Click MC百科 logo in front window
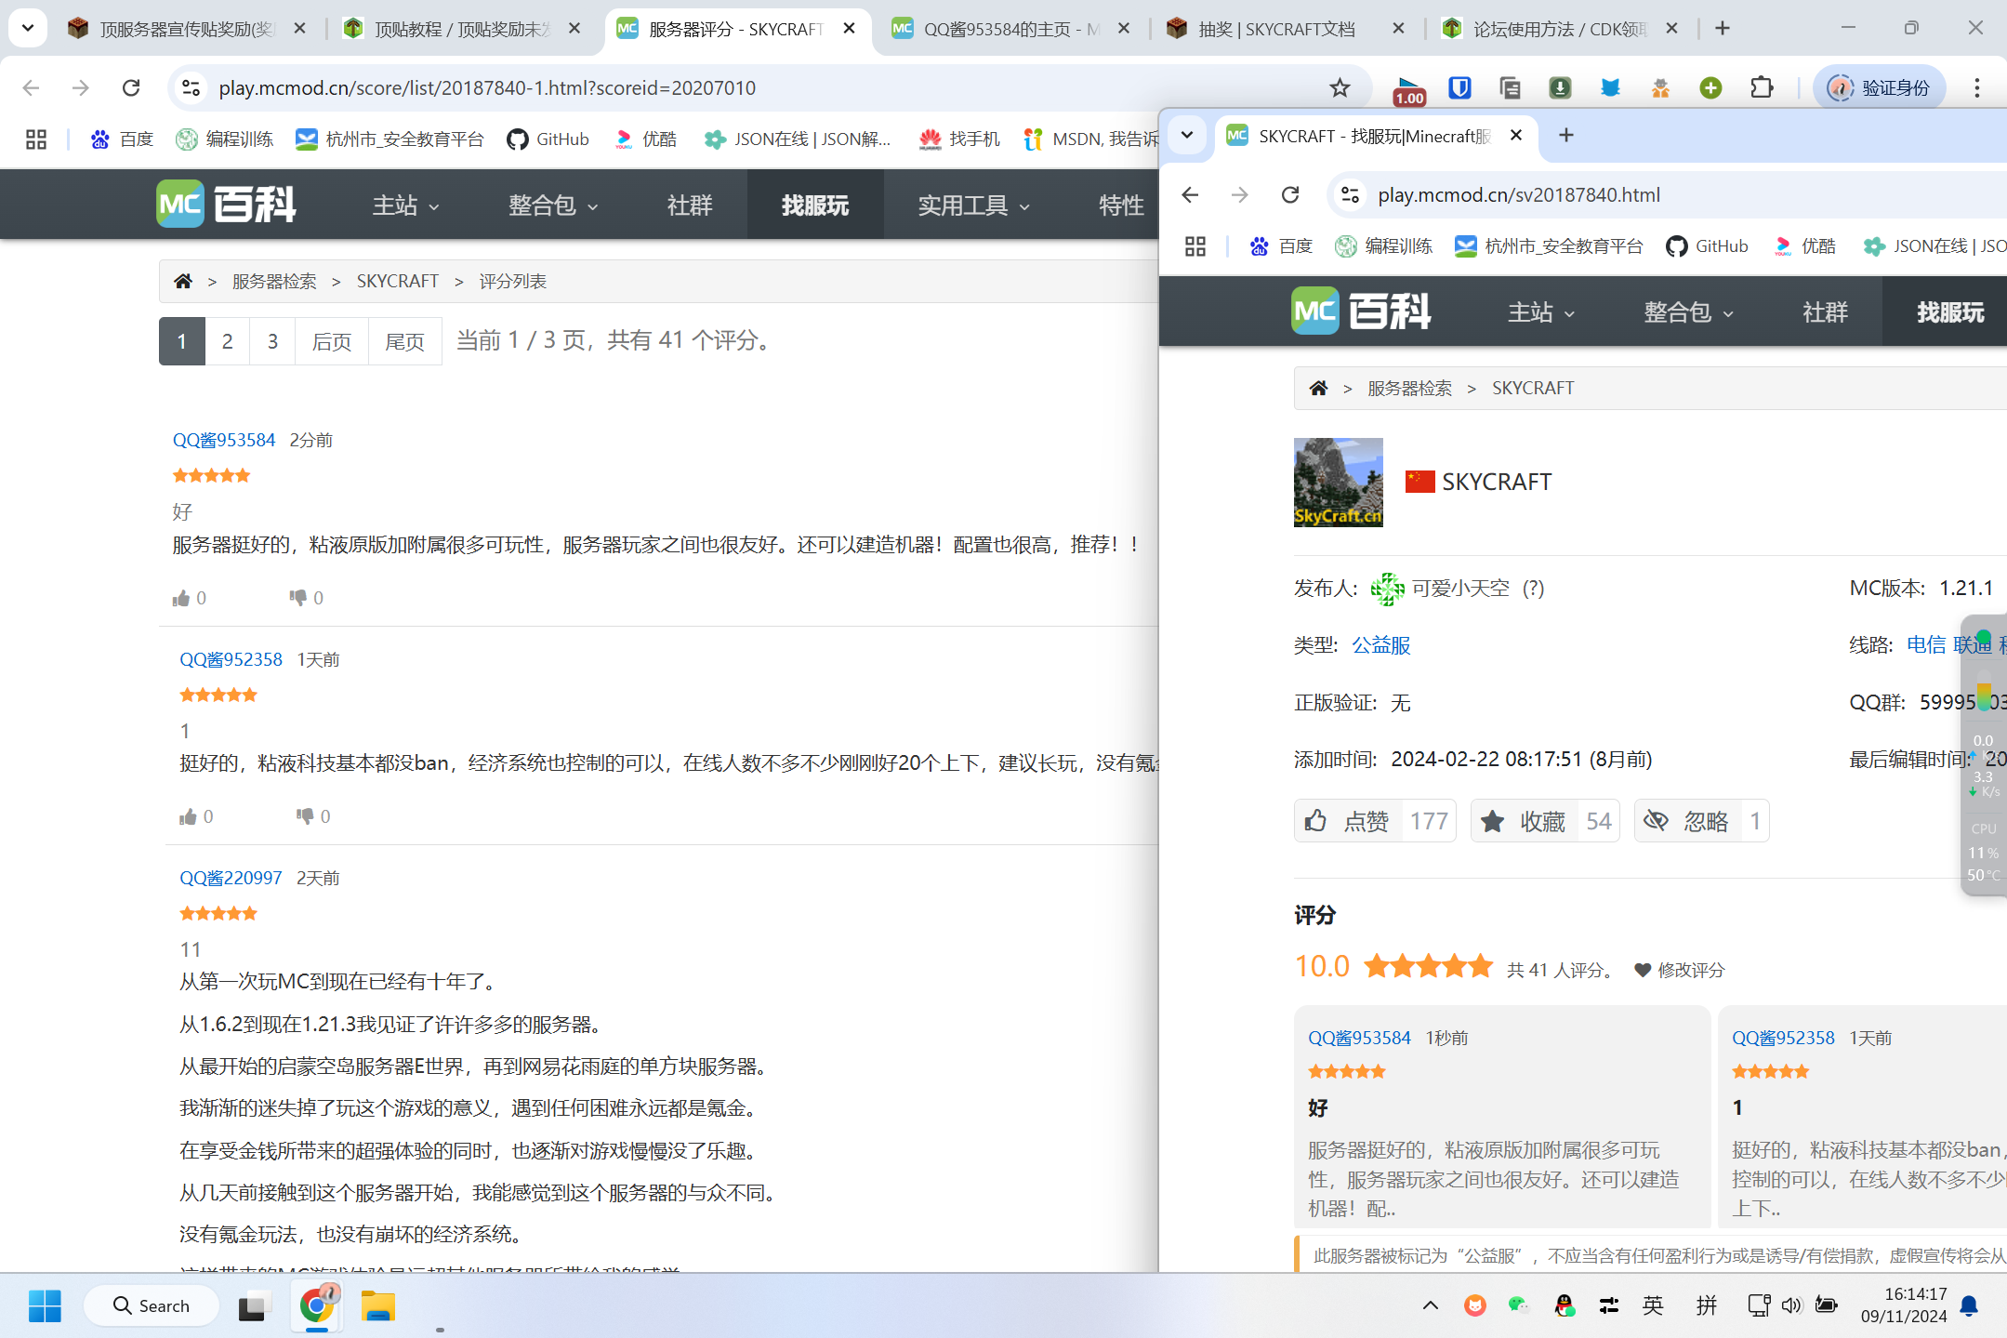 pyautogui.click(x=1361, y=311)
